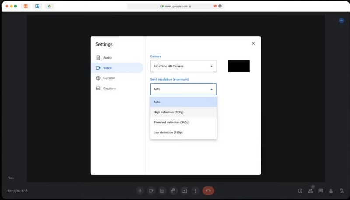The image size is (350, 200).
Task: Click the blue three-dot badge top right
Action: 341,21
